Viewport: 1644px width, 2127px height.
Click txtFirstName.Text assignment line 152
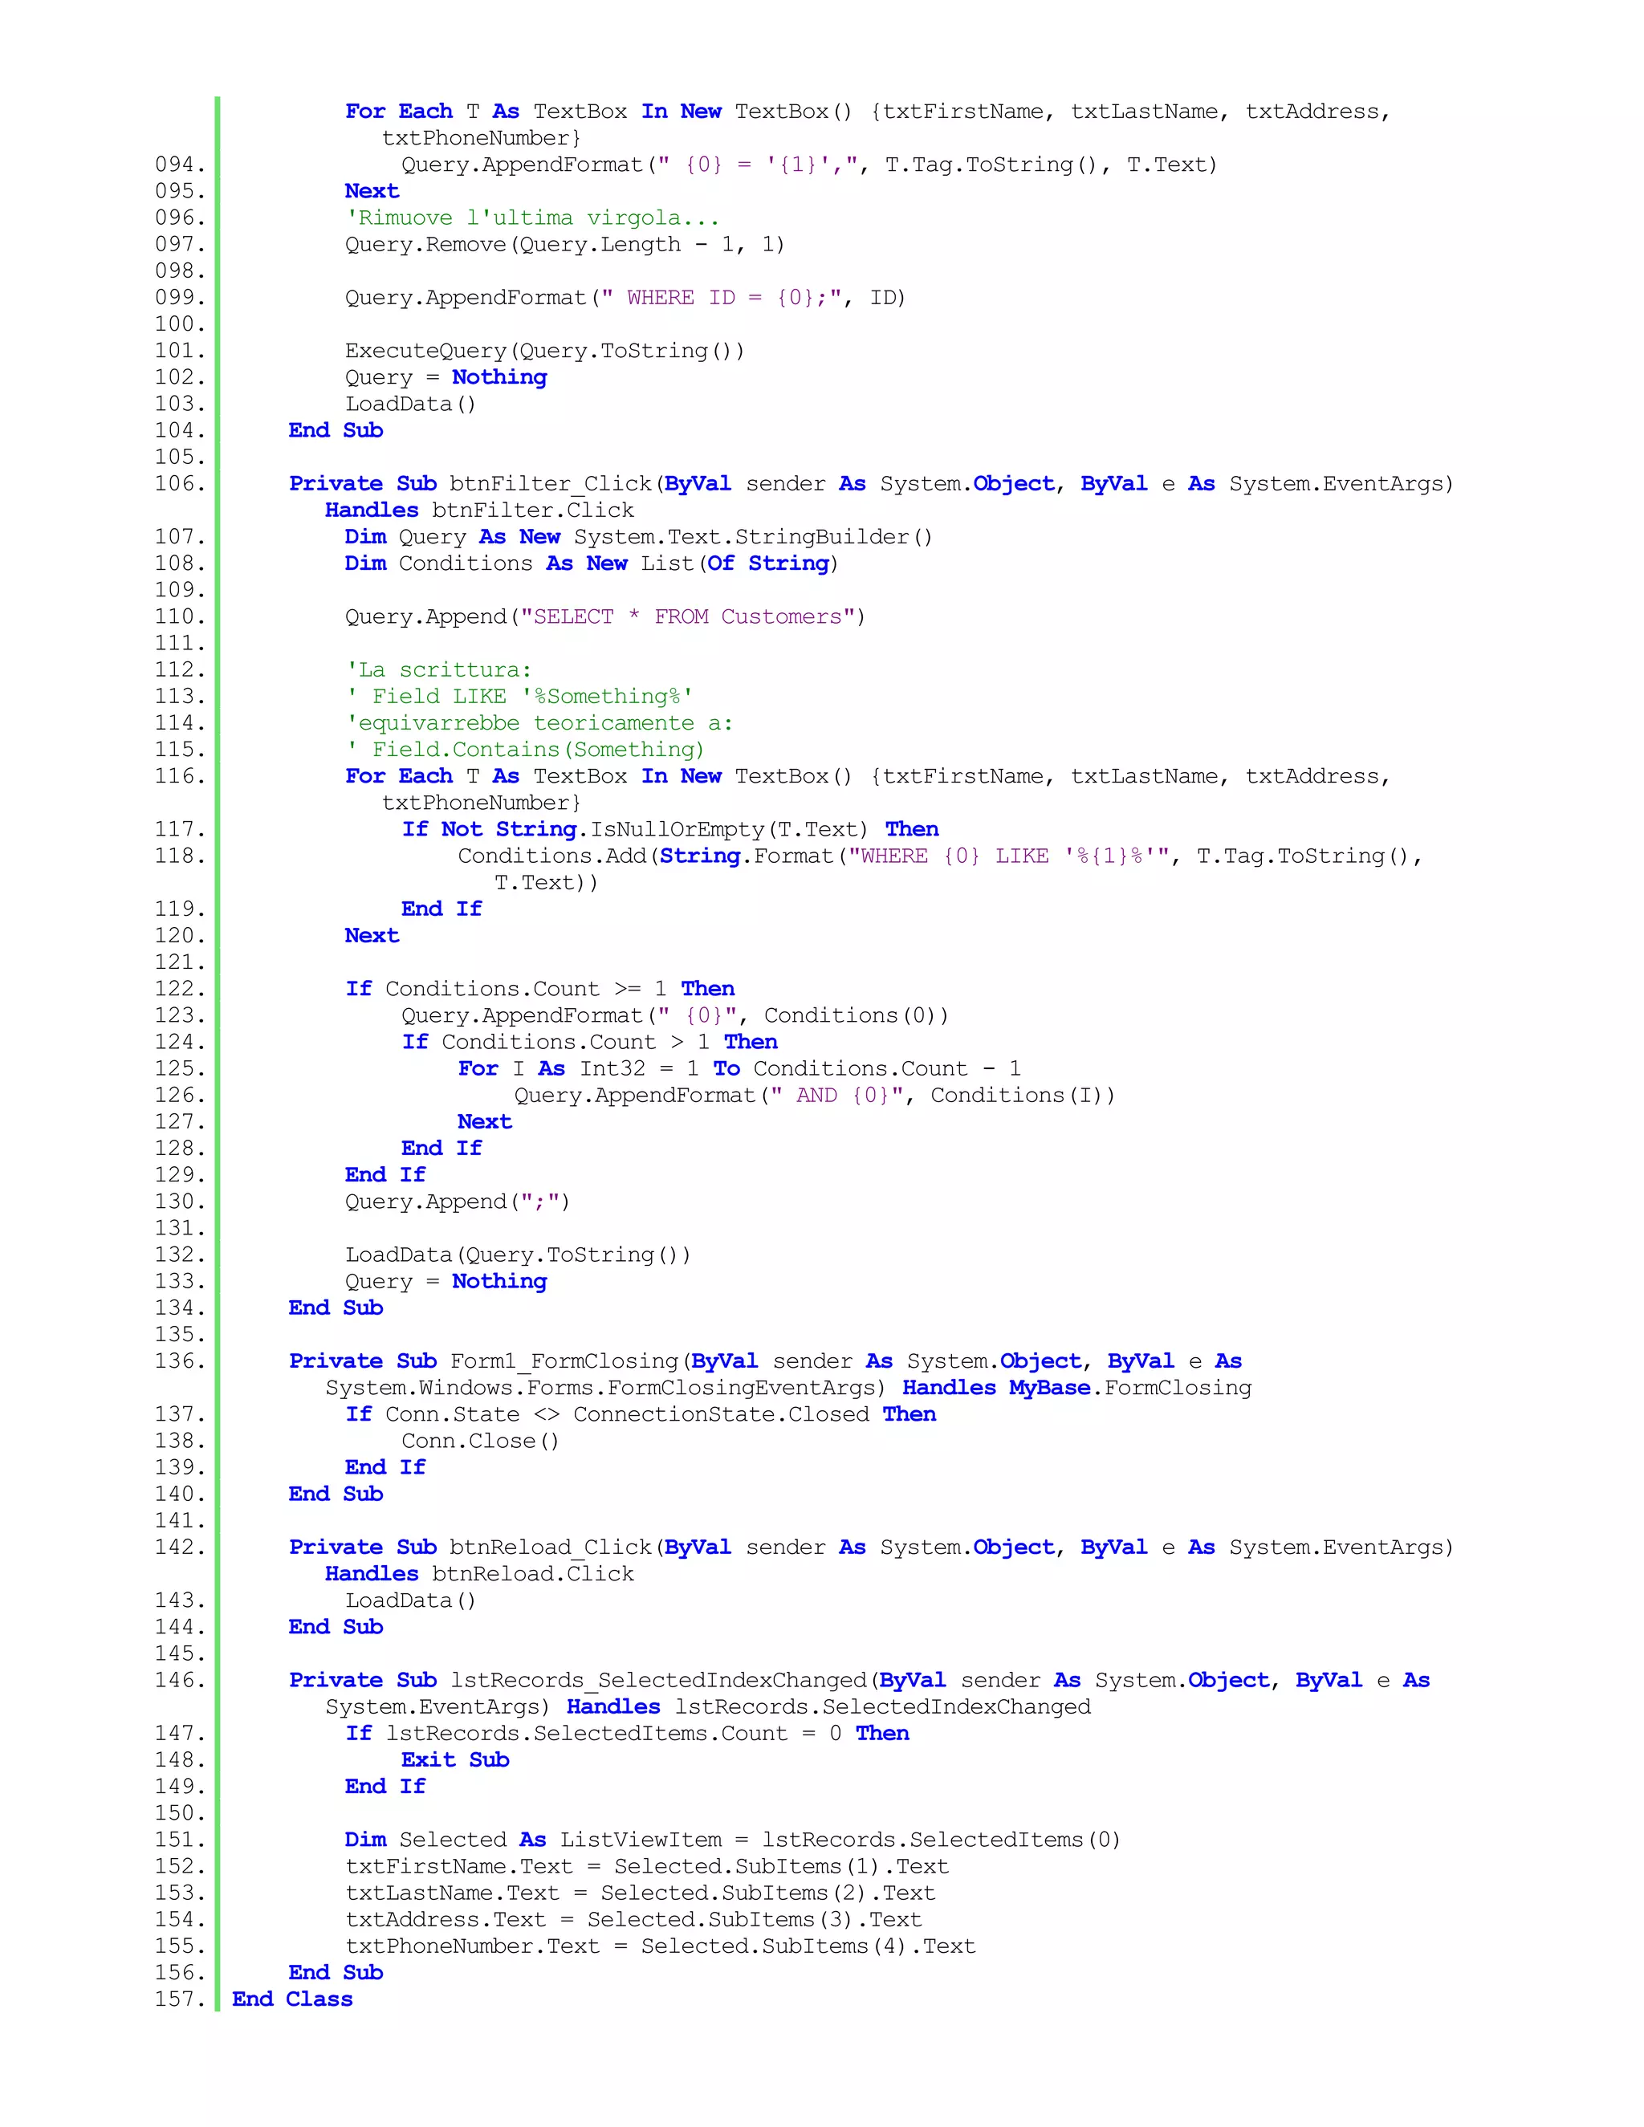(647, 1867)
